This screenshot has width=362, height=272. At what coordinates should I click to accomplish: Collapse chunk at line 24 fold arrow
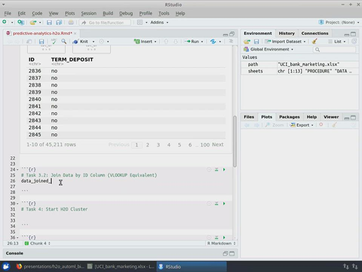(x=17, y=170)
